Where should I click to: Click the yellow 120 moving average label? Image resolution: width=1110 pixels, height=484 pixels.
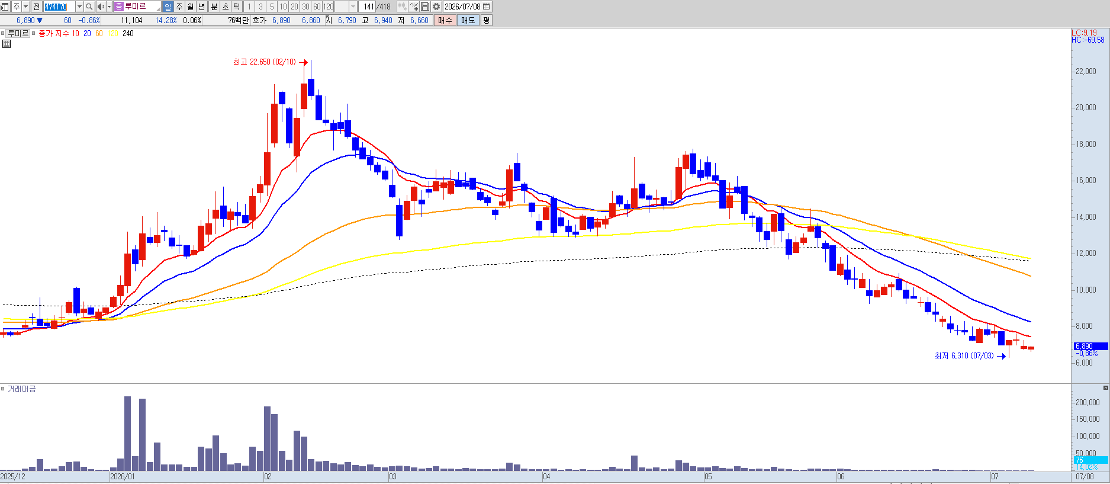[x=113, y=34]
